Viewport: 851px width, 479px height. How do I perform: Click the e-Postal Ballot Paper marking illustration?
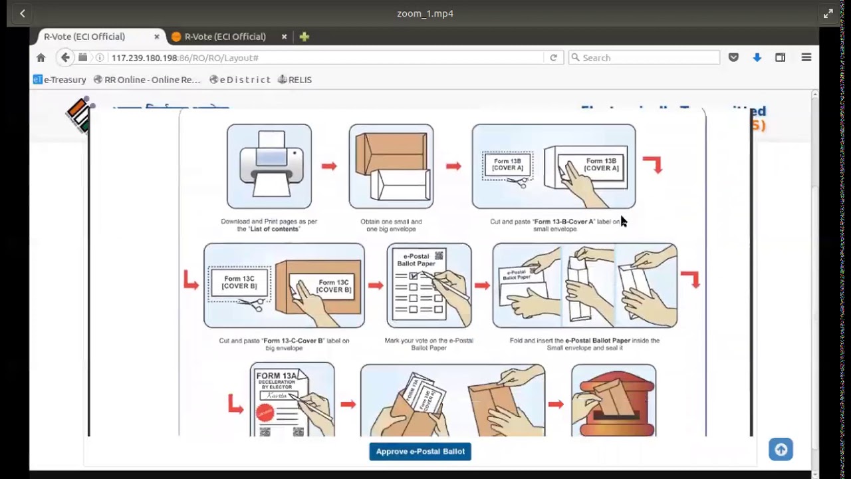429,285
